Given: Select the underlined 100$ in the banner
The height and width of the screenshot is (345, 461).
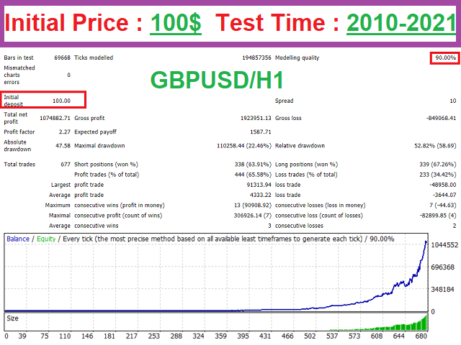Looking at the screenshot, I should [176, 23].
